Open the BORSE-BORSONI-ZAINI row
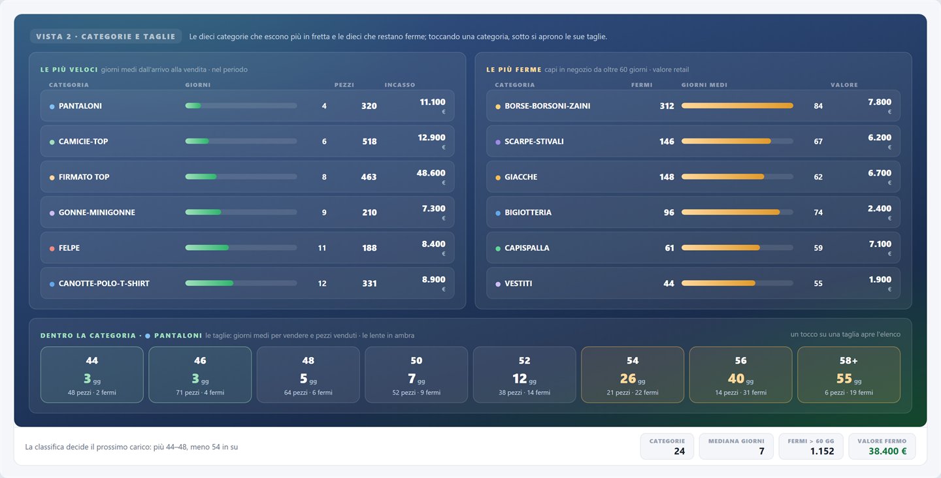 click(693, 106)
